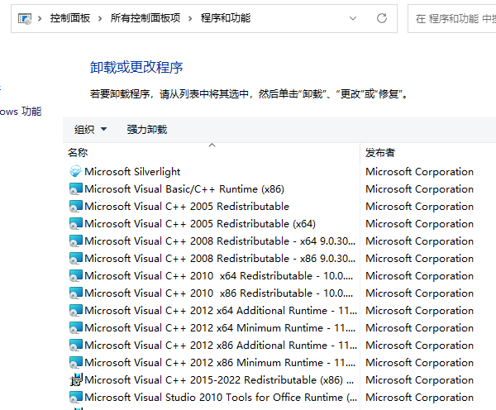
Task: Click icon of 2012 x86 Minimum Runtime
Action: 75,363
